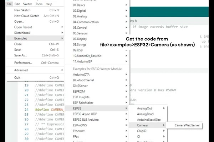This screenshot has width=214, height=142.
Task: Open Preferences from the File menu
Action: (x=23, y=63)
